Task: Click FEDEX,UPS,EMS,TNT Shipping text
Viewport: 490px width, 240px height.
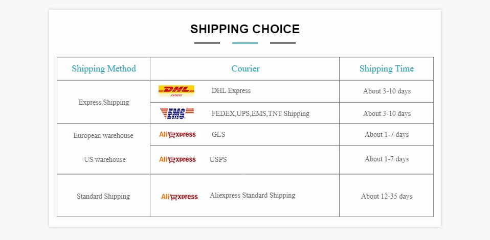Action: click(260, 113)
